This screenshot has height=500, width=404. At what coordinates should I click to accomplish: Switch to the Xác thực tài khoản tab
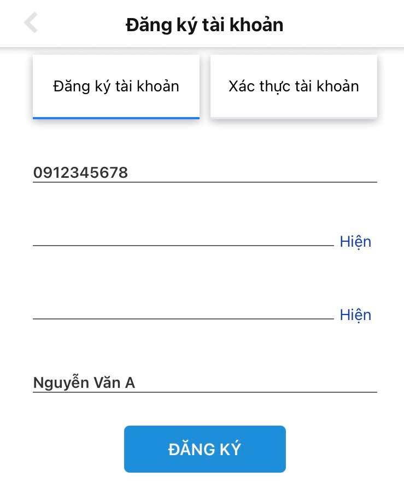[294, 86]
